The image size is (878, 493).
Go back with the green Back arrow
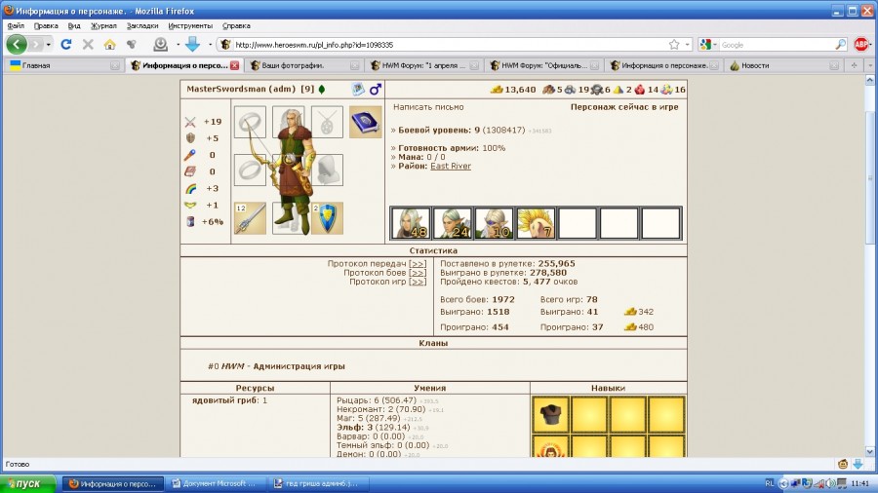tap(17, 44)
